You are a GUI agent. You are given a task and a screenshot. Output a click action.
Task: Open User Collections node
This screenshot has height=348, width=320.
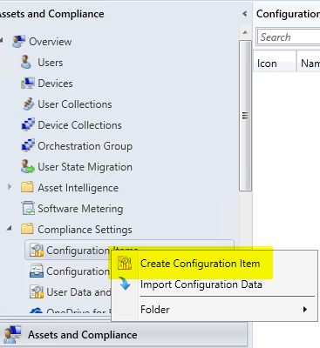75,104
